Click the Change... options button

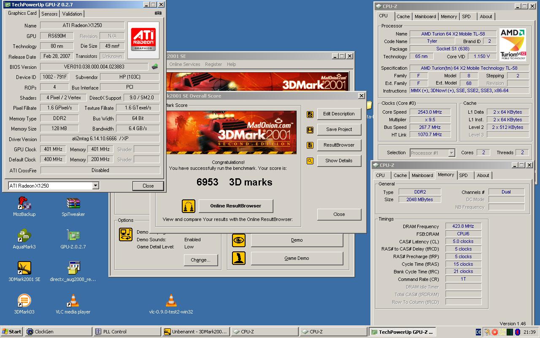click(x=200, y=260)
